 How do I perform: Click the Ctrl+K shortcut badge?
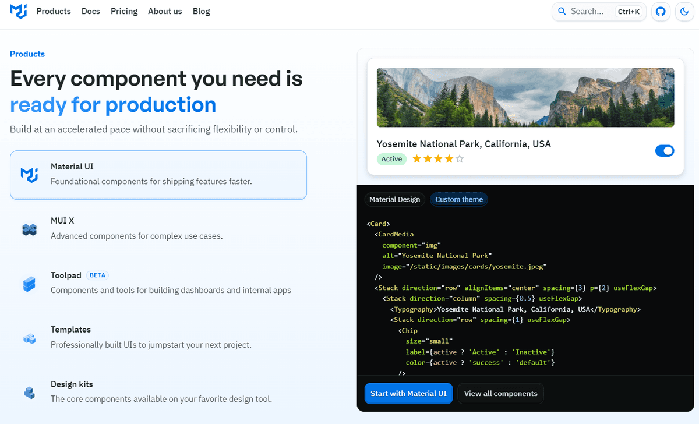click(629, 12)
